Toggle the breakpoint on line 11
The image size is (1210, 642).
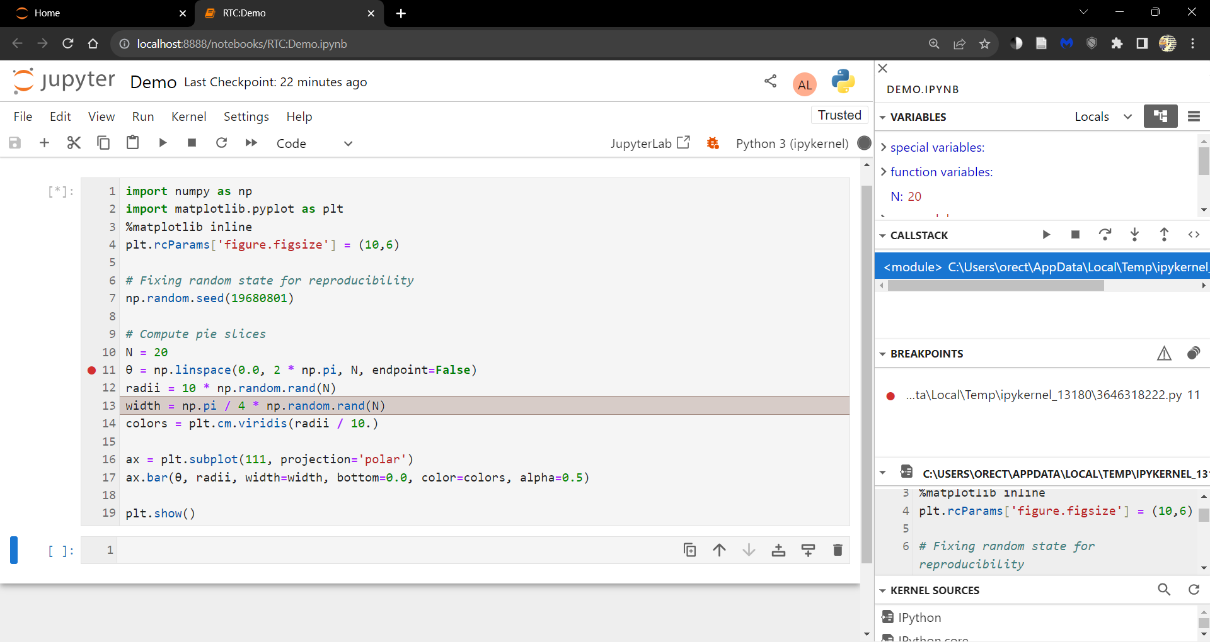point(91,371)
